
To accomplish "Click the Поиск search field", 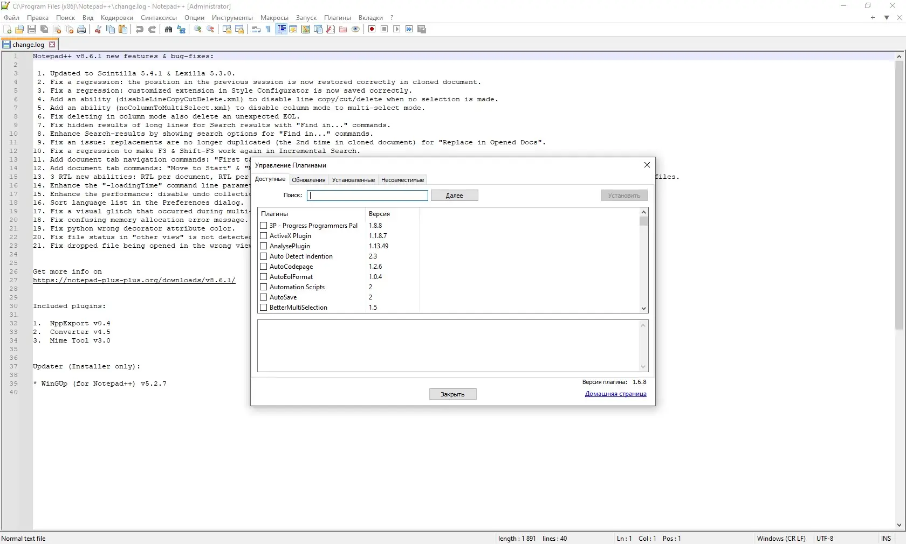I will [x=367, y=195].
